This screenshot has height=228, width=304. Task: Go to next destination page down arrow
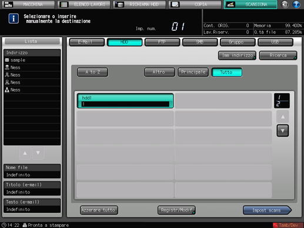[283, 131]
